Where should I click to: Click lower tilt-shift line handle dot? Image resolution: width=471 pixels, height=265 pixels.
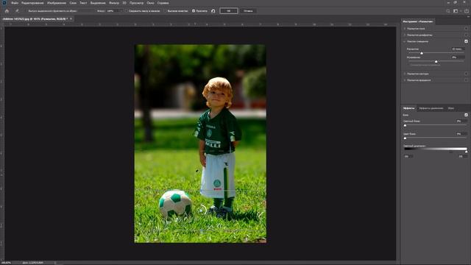pyautogui.click(x=202, y=231)
